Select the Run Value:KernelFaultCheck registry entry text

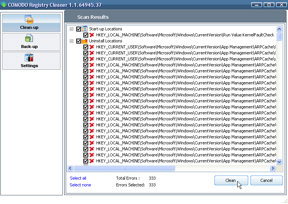coord(185,35)
